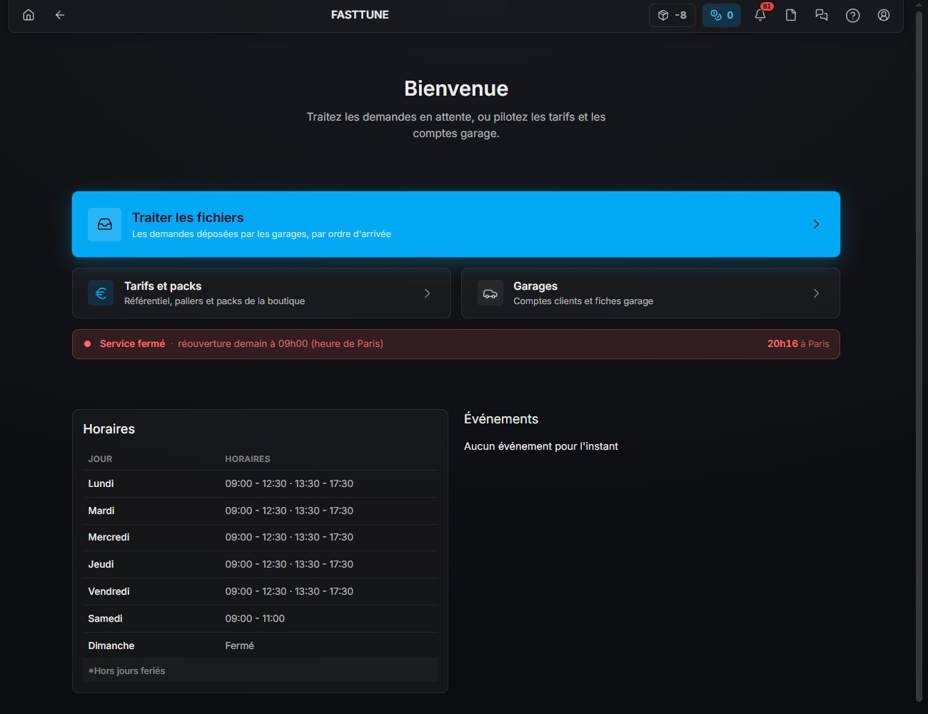The image size is (928, 714).
Task: Click the inbox icon on Traiter les fichiers
Action: pyautogui.click(x=105, y=224)
